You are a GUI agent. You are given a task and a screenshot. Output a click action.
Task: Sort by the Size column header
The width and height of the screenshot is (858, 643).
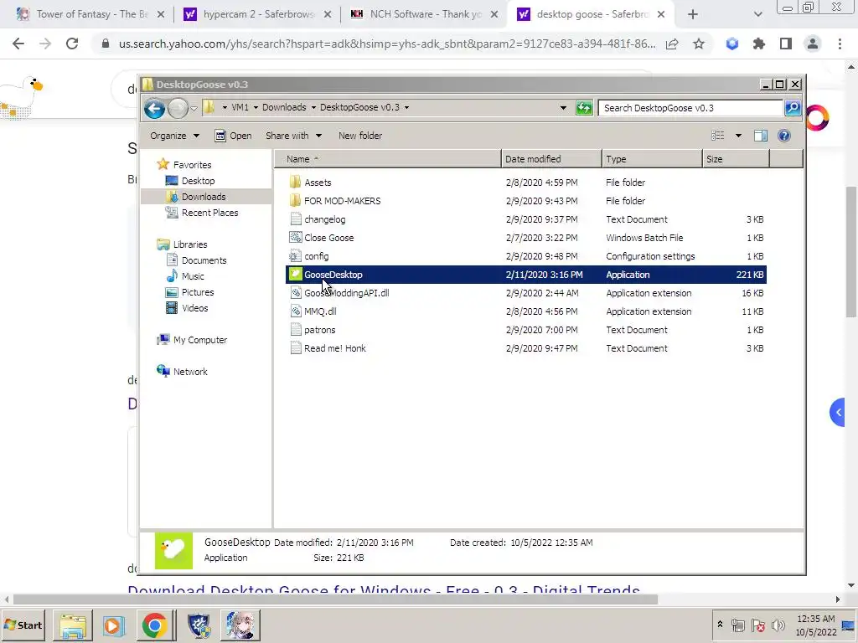736,159
